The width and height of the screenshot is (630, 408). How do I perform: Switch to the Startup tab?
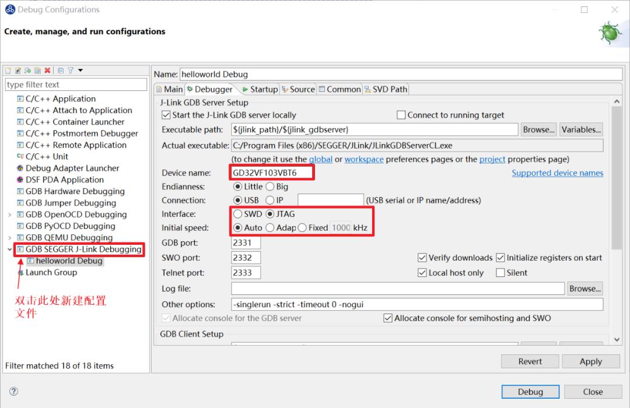(x=260, y=89)
